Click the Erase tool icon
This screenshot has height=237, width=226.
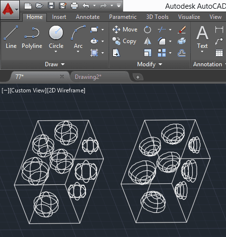[182, 30]
